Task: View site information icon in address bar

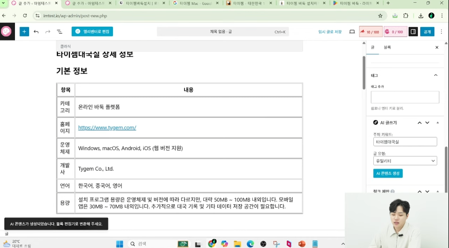Action: (x=37, y=16)
